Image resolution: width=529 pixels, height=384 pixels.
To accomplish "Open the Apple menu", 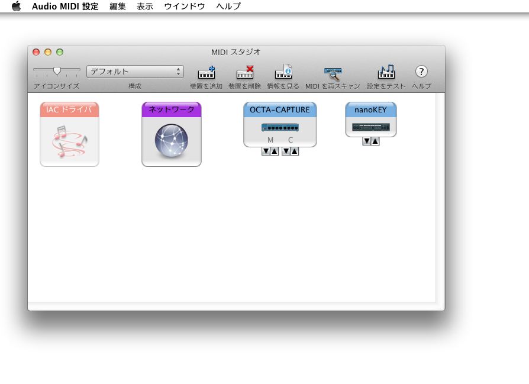I will pyautogui.click(x=16, y=6).
